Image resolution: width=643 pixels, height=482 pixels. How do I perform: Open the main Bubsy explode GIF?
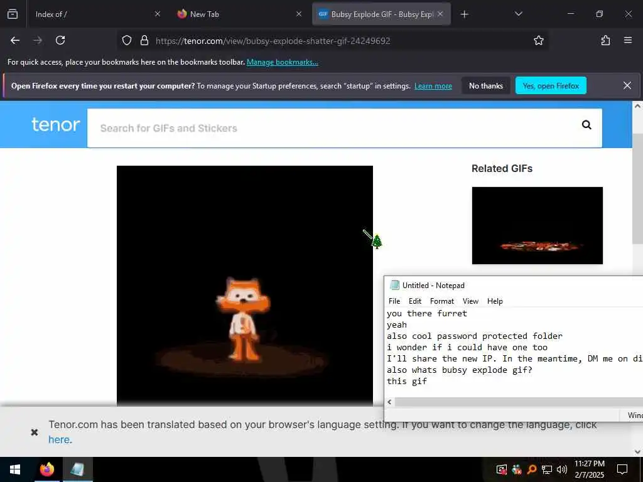pos(245,286)
